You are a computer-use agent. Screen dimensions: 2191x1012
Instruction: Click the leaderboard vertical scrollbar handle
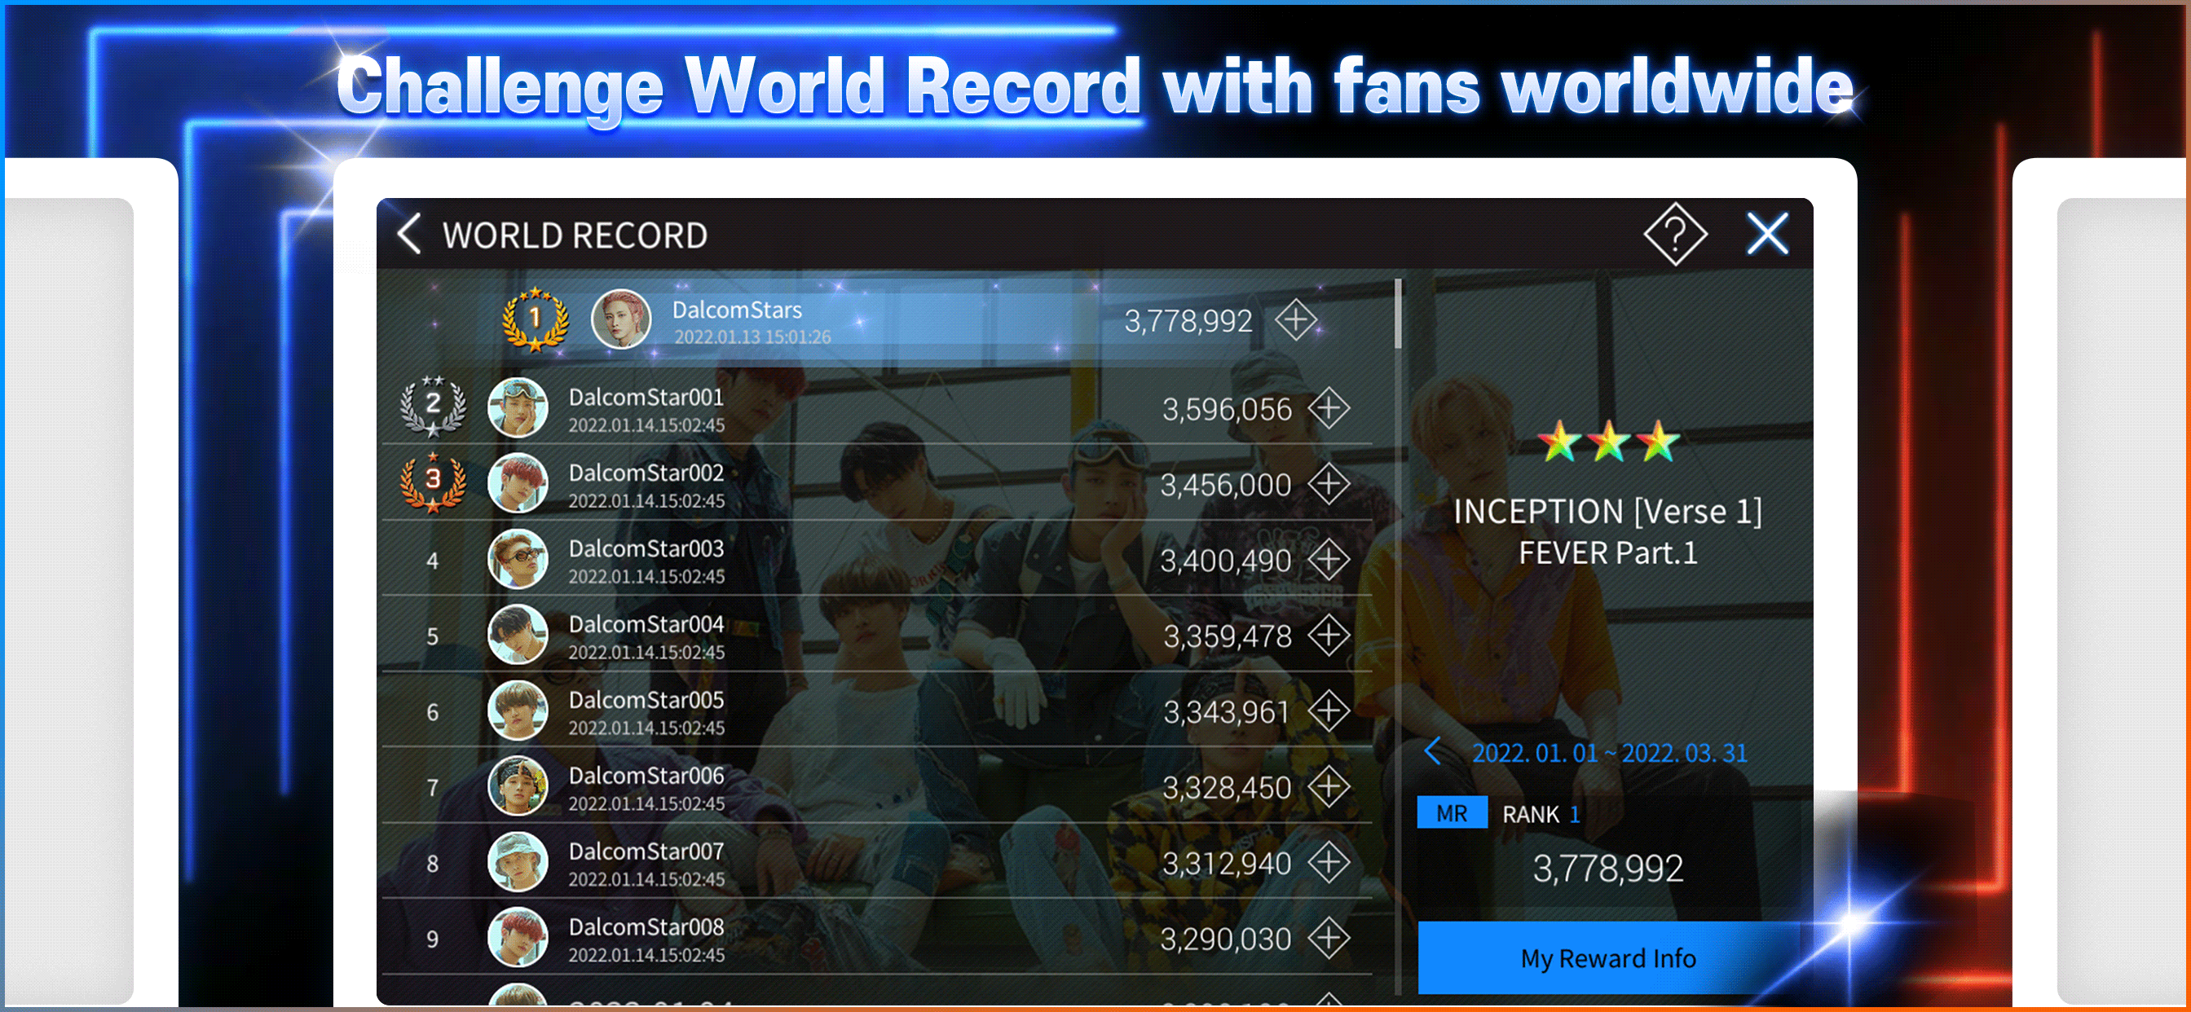click(1397, 315)
